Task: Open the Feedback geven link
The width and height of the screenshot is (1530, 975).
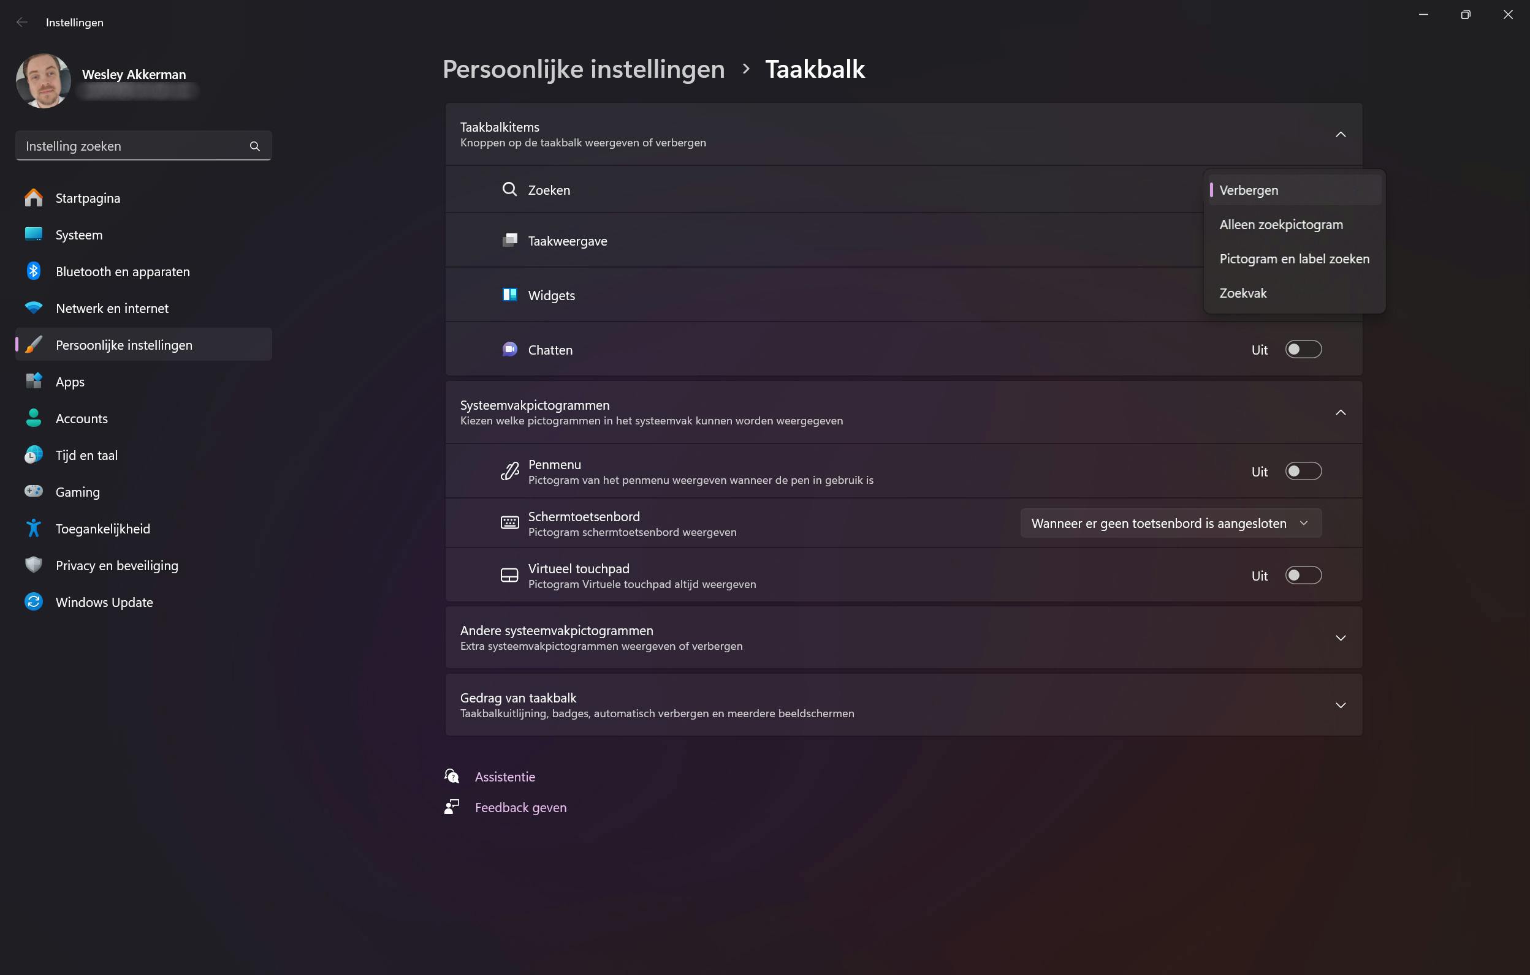Action: [520, 807]
